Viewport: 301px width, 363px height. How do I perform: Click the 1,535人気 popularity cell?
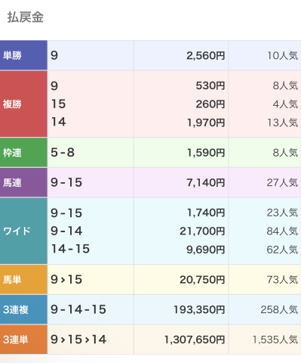tap(275, 340)
